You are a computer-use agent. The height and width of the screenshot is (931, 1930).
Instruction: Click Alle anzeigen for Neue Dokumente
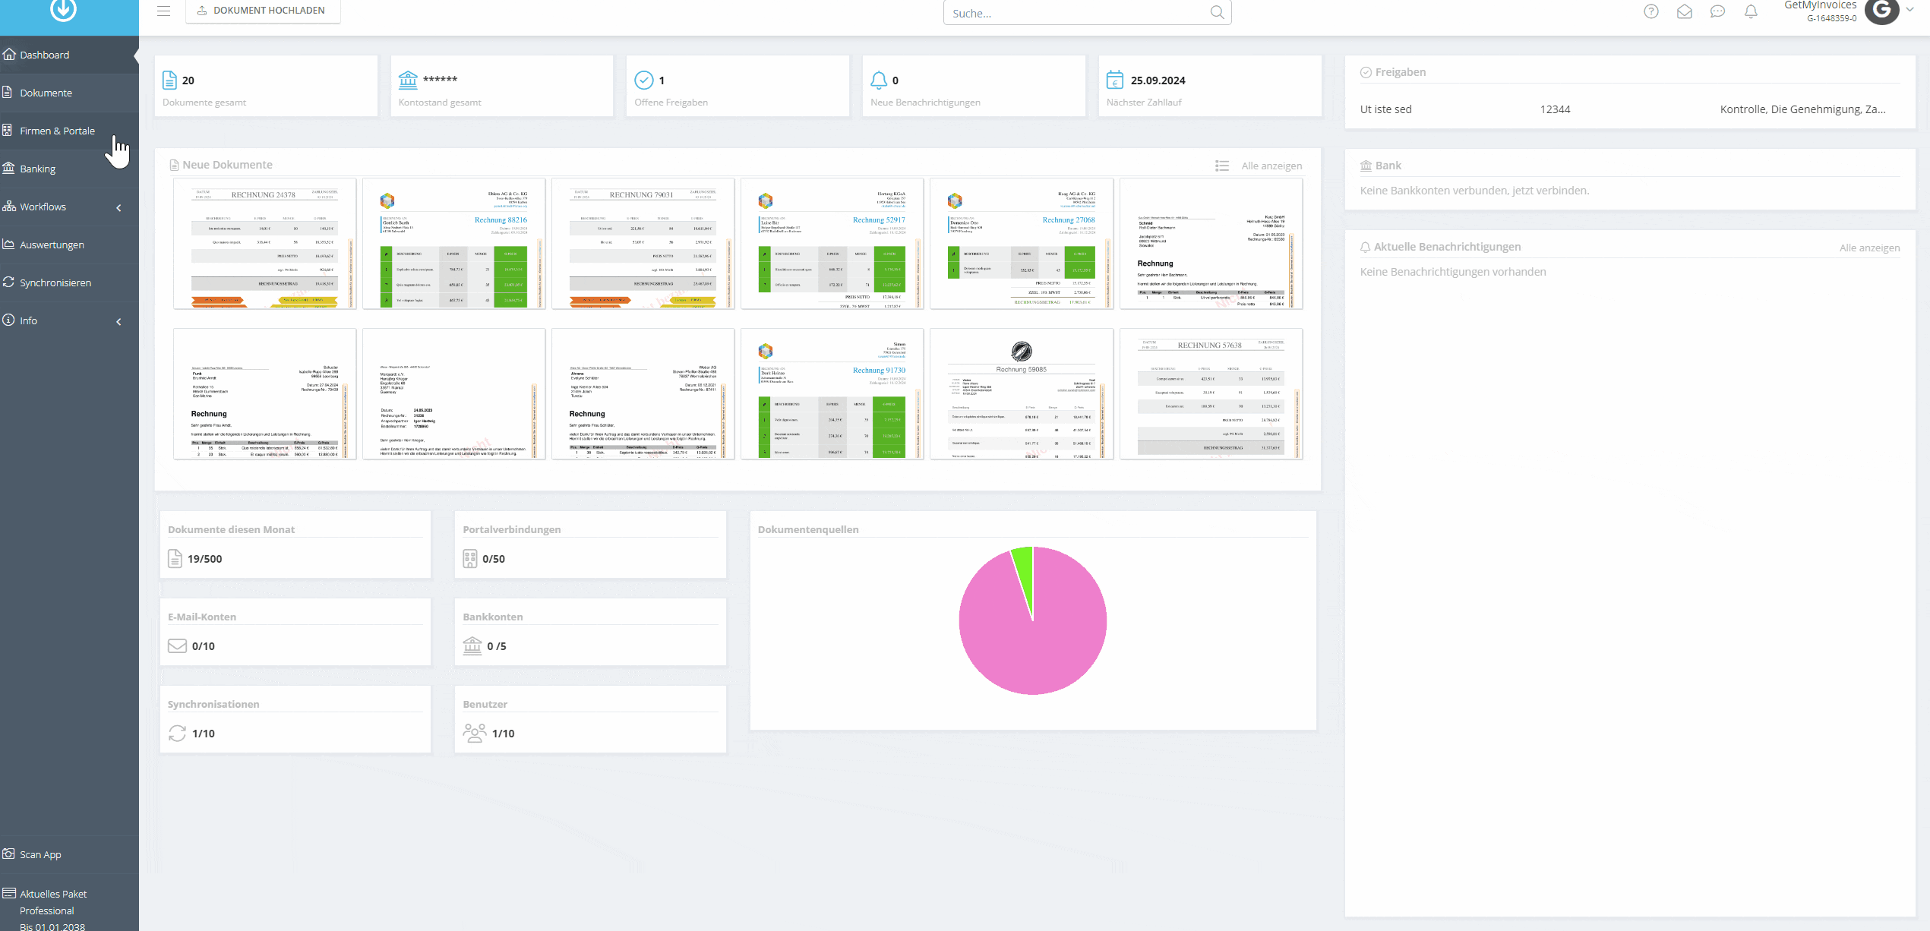[1271, 166]
